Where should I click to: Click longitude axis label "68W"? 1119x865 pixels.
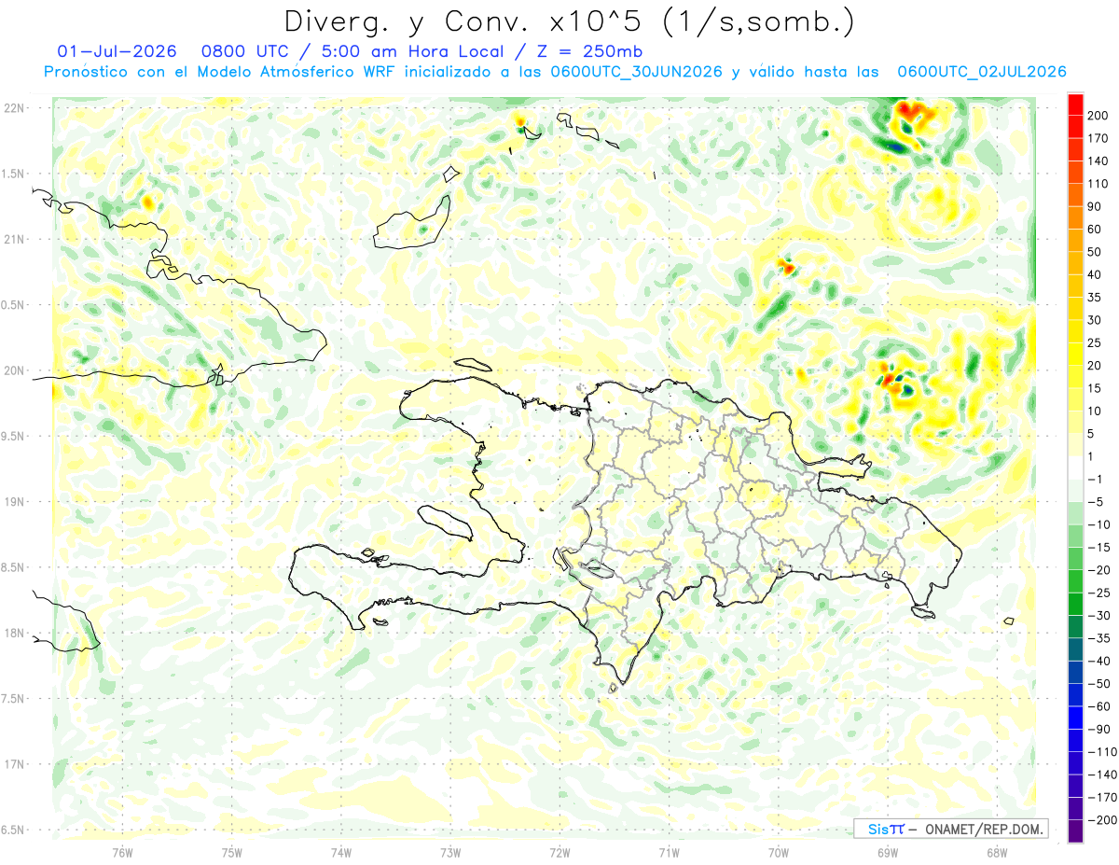997,852
